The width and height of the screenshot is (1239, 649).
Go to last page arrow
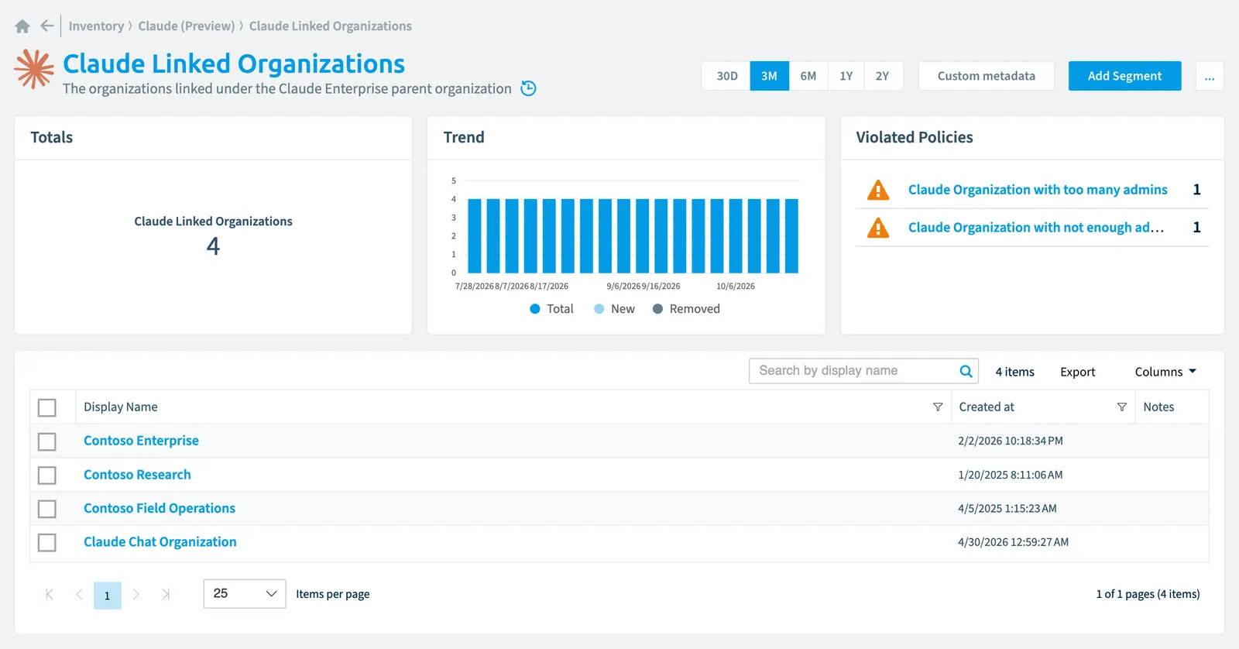(x=166, y=594)
